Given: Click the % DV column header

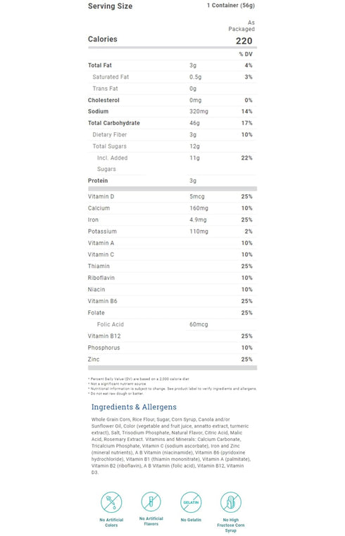Looking at the screenshot, I should [246, 54].
